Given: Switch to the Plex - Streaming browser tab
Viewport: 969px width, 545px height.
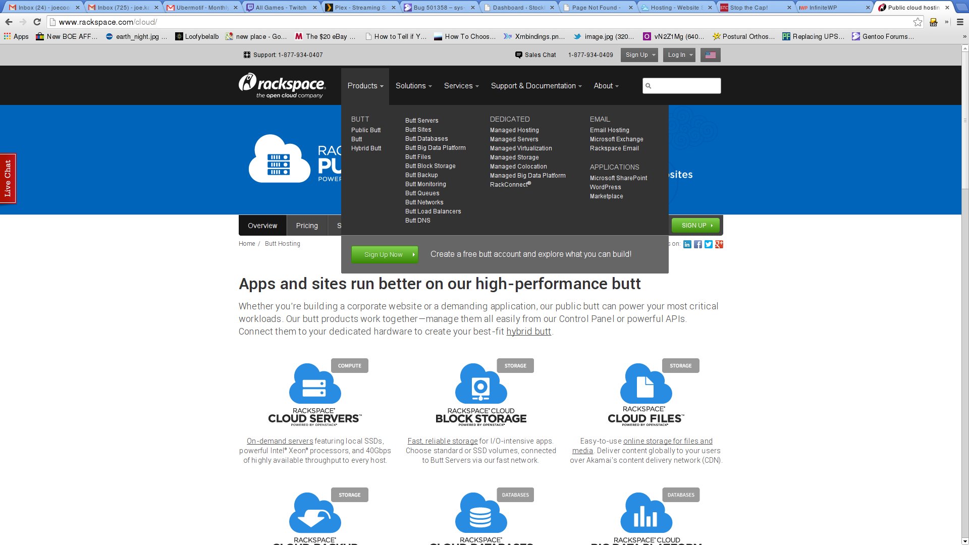Looking at the screenshot, I should pyautogui.click(x=361, y=8).
